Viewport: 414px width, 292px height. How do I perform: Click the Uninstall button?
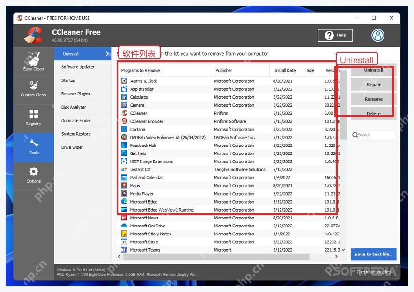373,70
